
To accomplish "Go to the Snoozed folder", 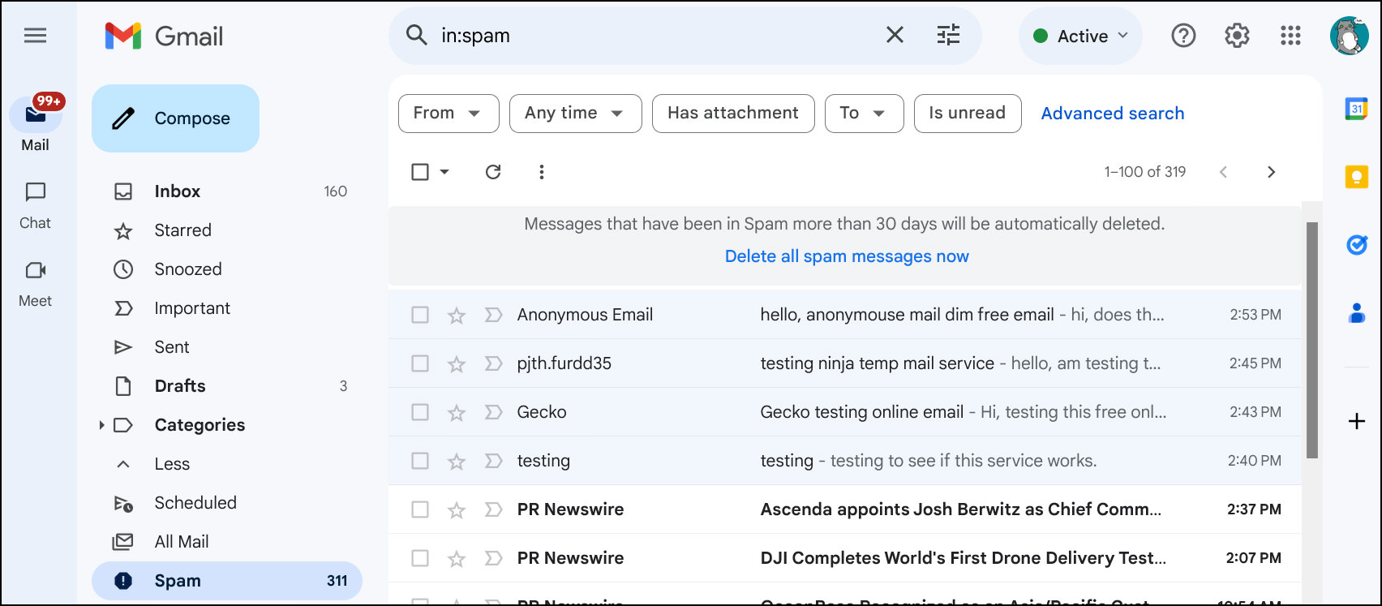I will coord(227,269).
